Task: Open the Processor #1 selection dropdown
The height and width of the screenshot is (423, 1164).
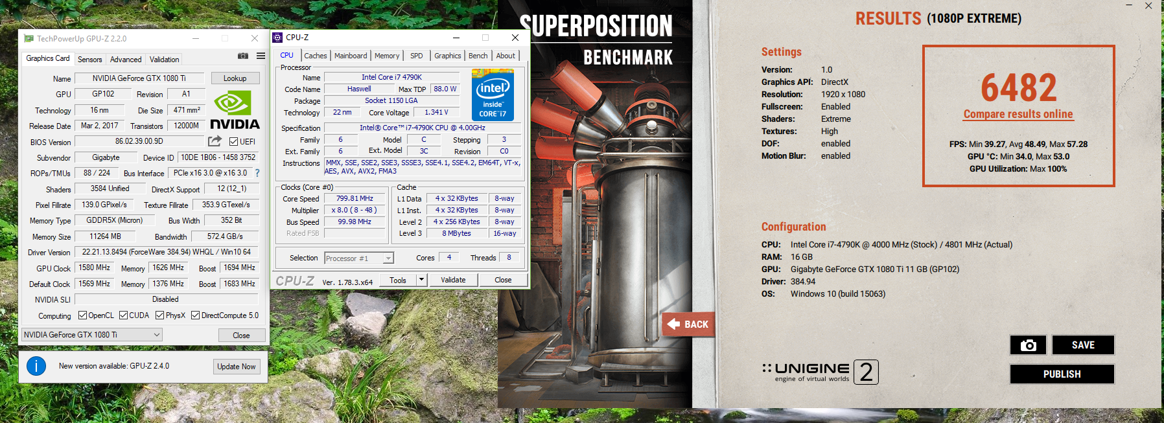Action: click(x=359, y=258)
